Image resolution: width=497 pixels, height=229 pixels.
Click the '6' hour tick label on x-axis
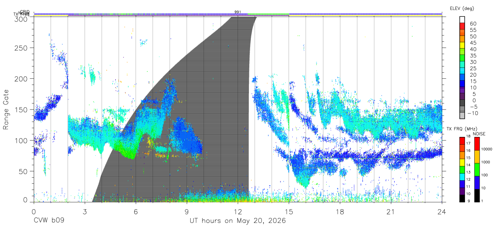136,212
